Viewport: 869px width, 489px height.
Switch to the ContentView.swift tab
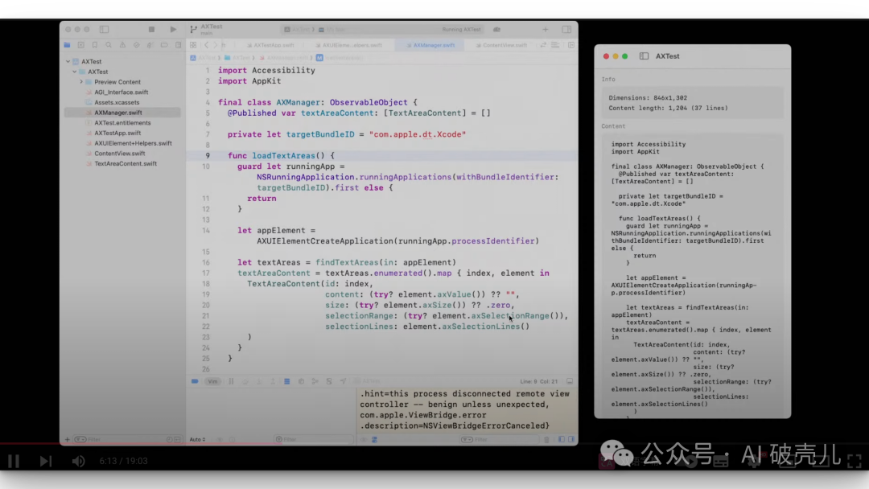[x=504, y=45]
